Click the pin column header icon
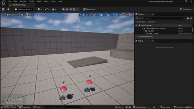The height and width of the screenshot is (109, 194). point(139,25)
